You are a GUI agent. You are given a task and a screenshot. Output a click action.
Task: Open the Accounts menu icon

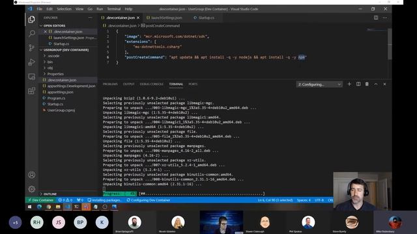(x=32, y=175)
